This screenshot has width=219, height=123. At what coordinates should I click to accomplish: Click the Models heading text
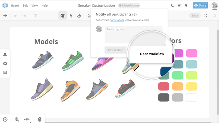(46, 42)
